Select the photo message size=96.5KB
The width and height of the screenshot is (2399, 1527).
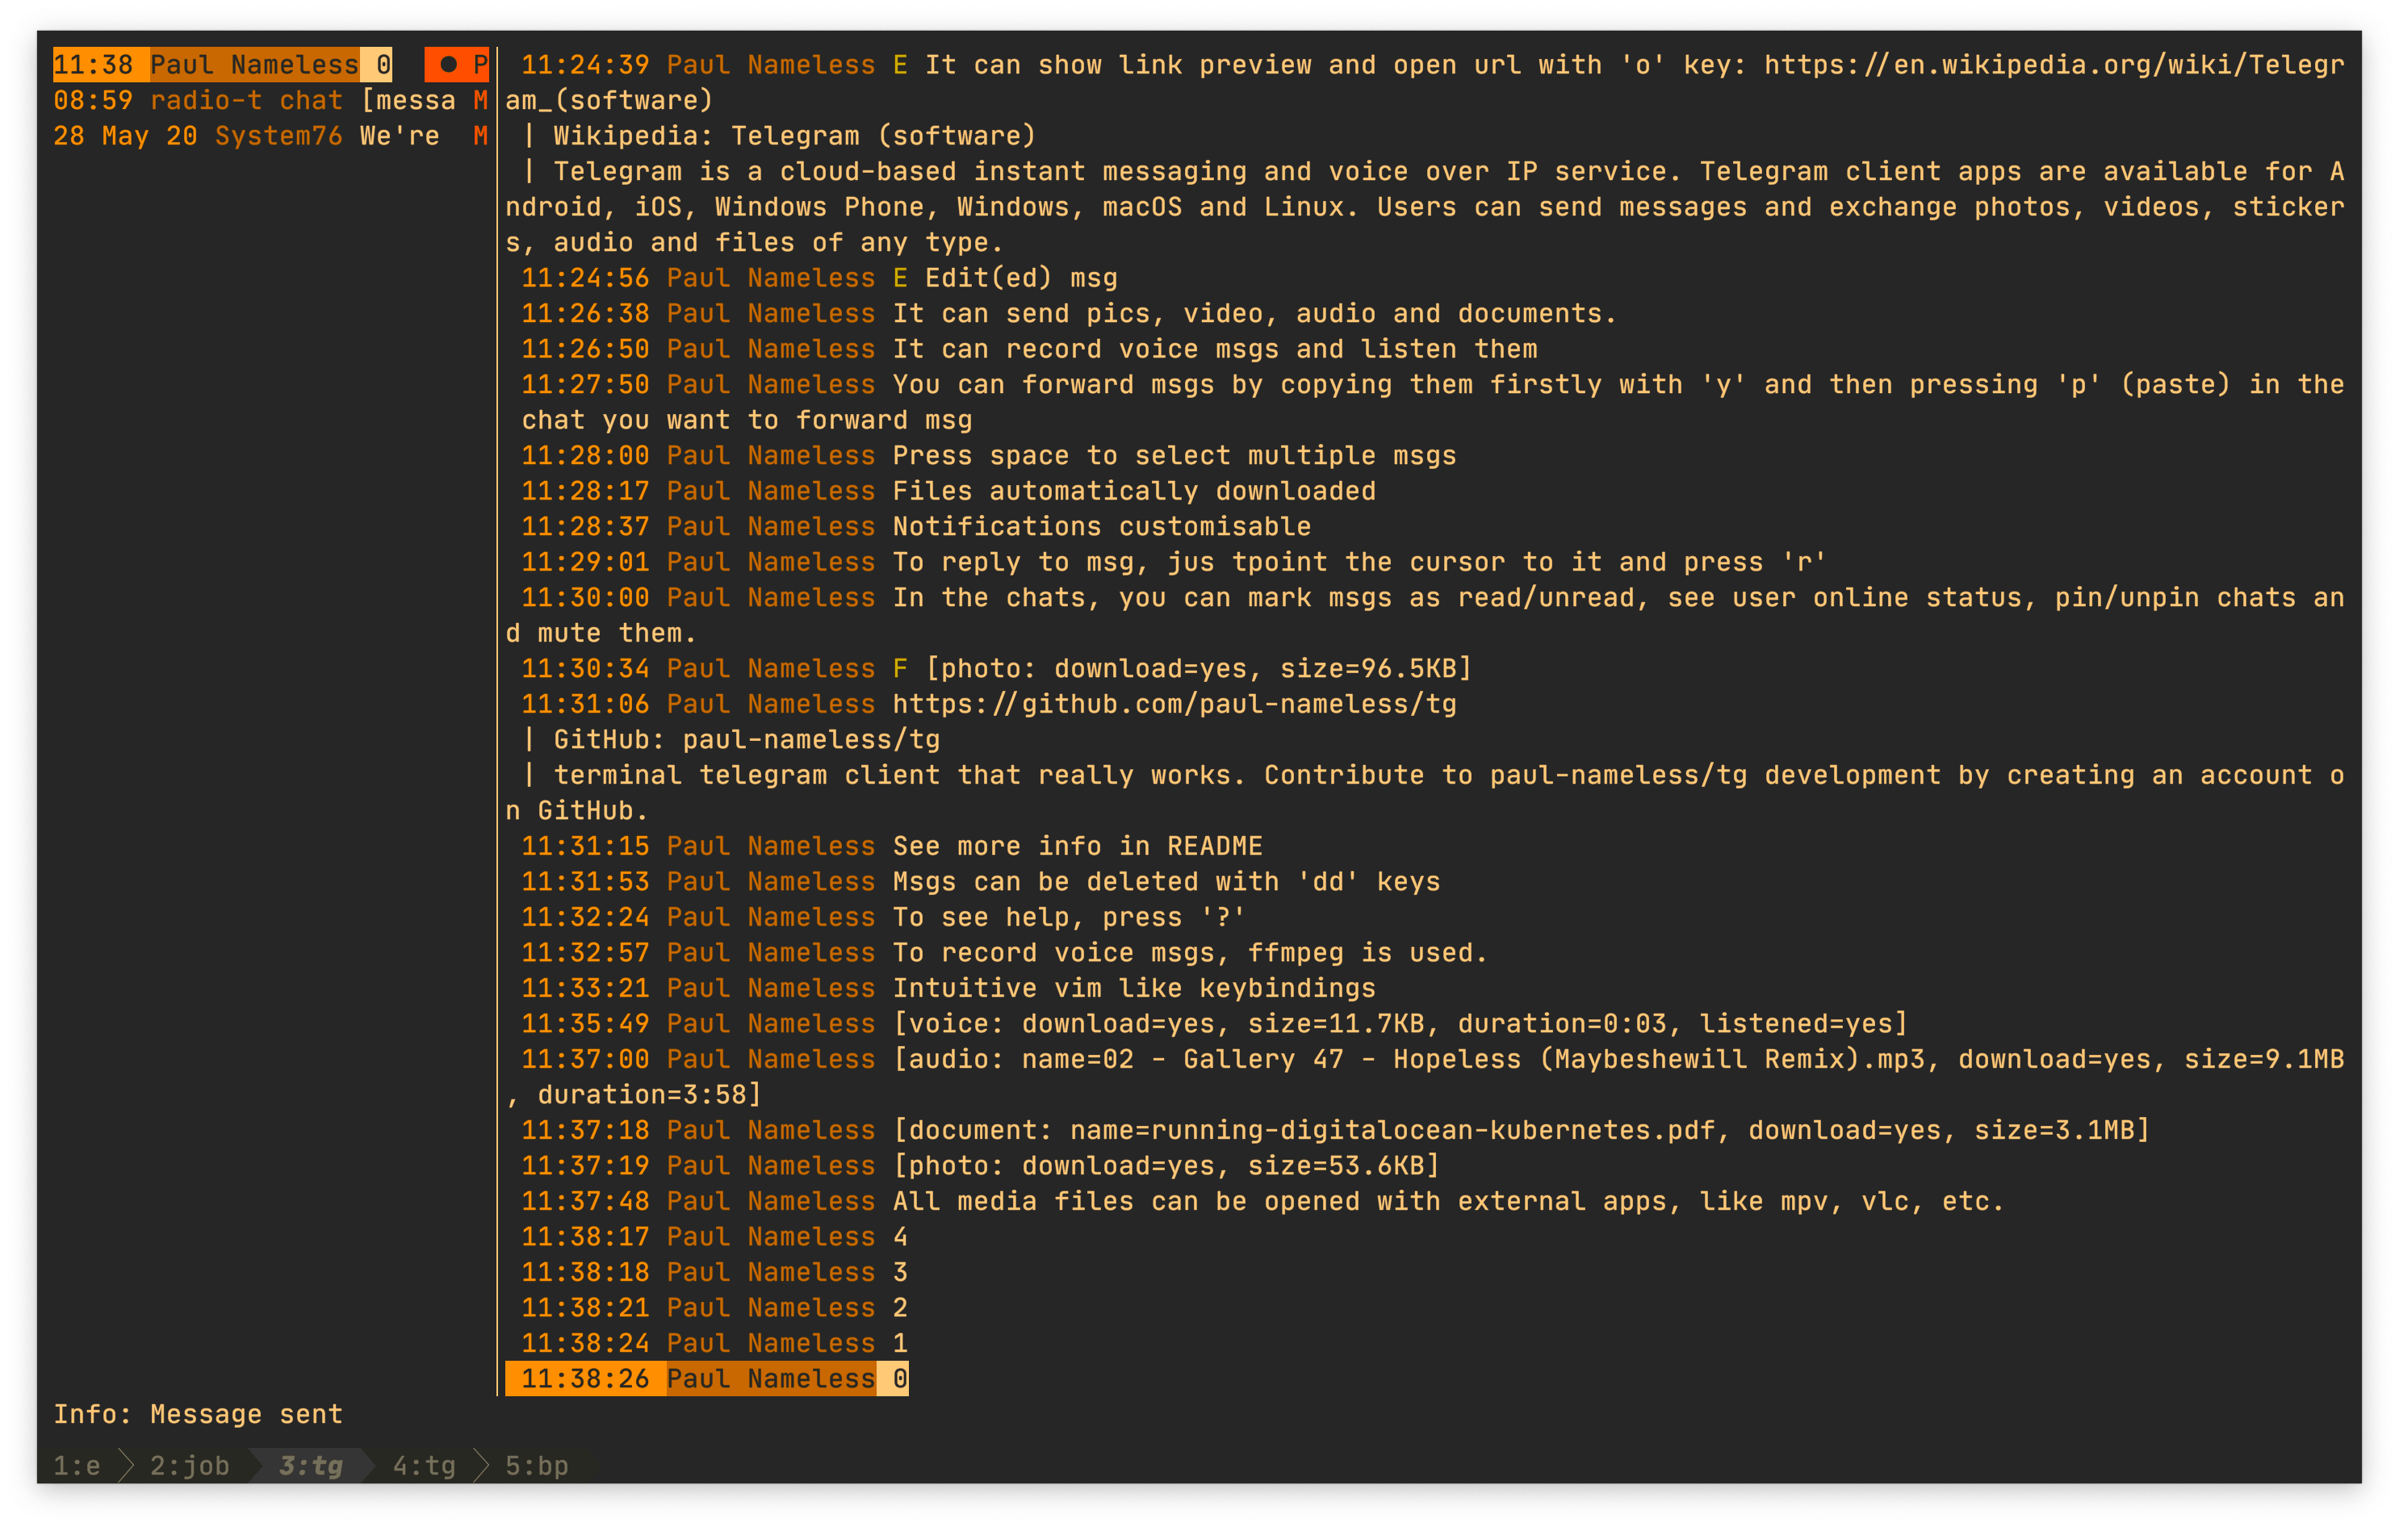tap(996, 668)
